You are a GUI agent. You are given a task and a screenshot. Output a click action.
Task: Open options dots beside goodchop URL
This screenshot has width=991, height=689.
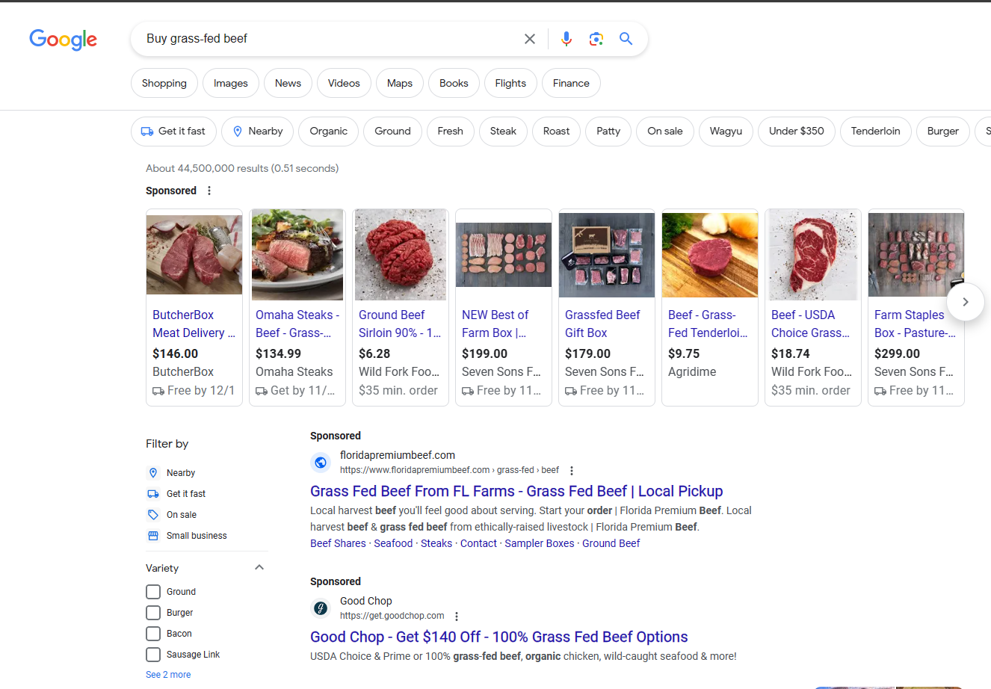click(457, 617)
